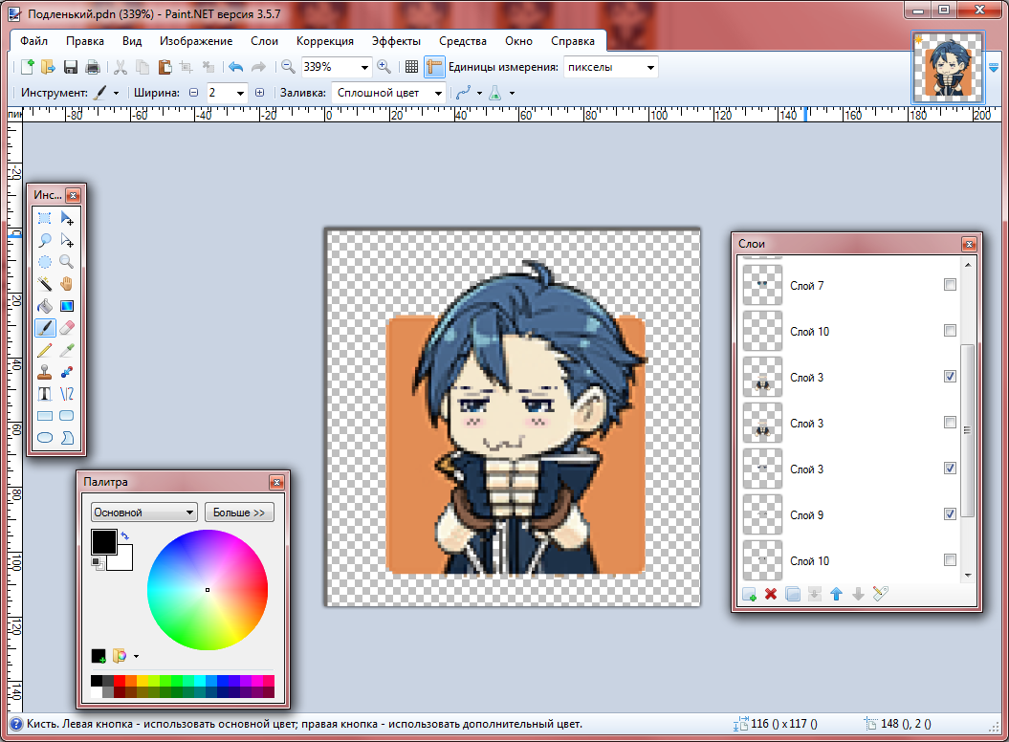
Task: Choose the Pencil tool
Action: point(44,350)
